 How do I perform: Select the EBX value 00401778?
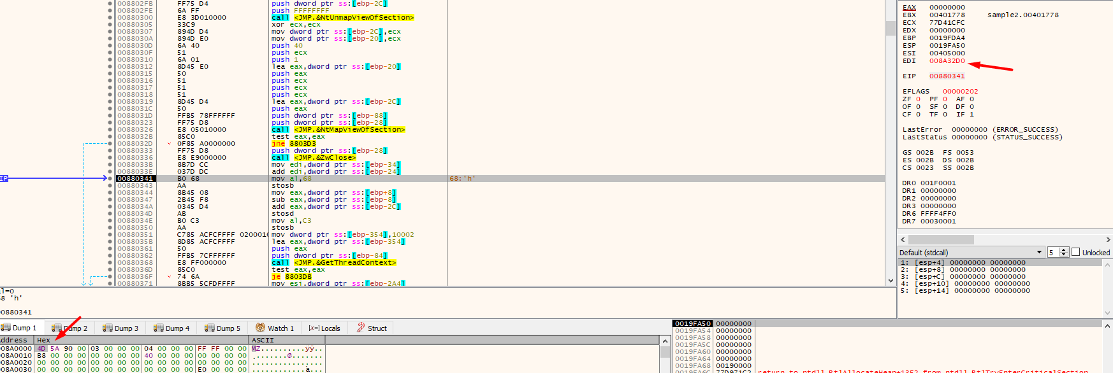(x=947, y=15)
